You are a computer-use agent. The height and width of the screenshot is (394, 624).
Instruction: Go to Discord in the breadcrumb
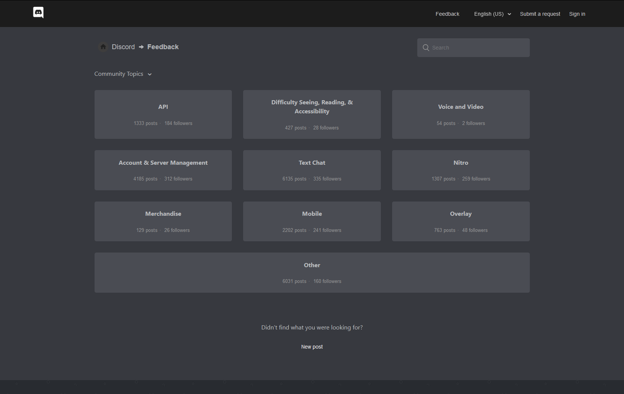coord(123,47)
